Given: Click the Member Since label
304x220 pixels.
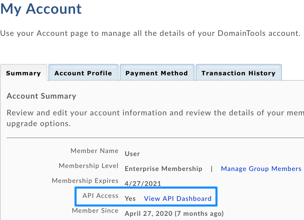Looking at the screenshot, I should tap(95, 210).
